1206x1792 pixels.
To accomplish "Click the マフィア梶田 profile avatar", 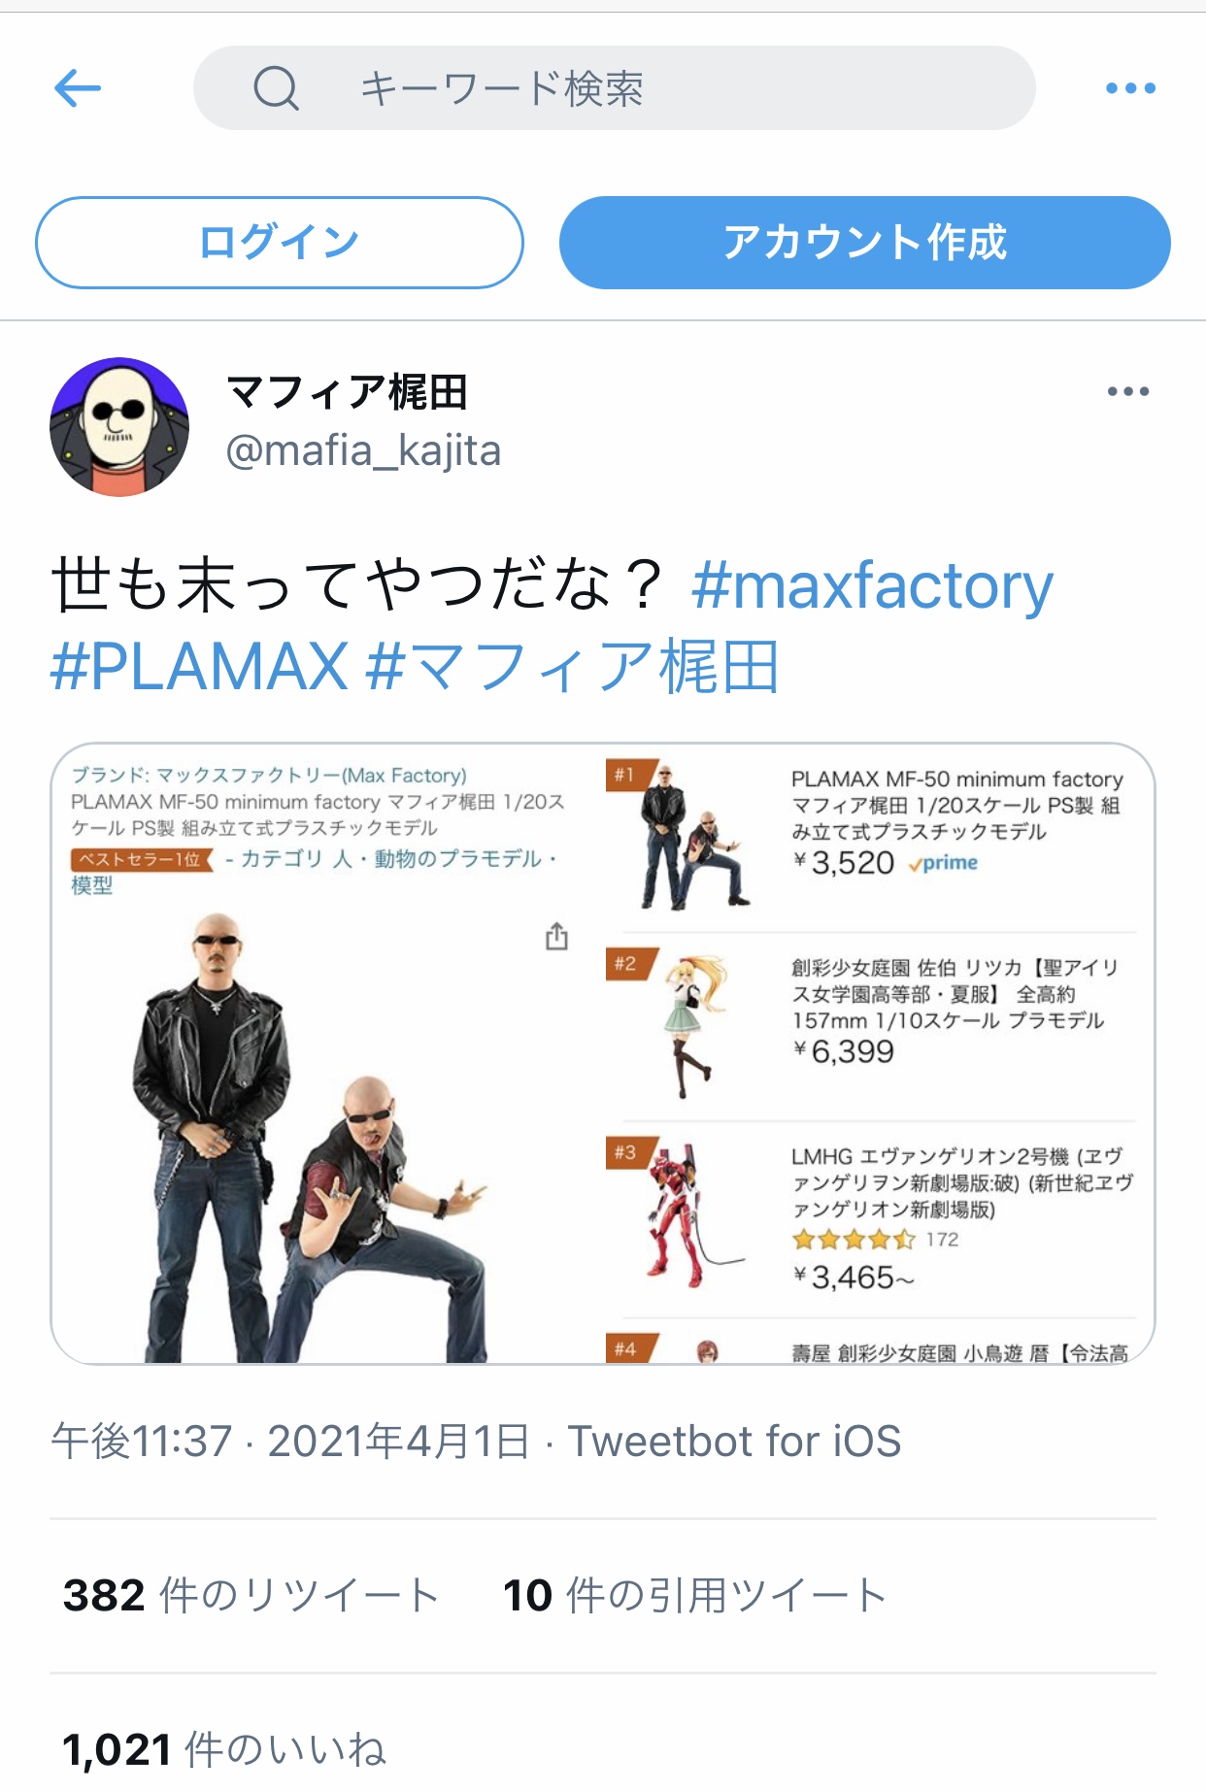I will (119, 426).
